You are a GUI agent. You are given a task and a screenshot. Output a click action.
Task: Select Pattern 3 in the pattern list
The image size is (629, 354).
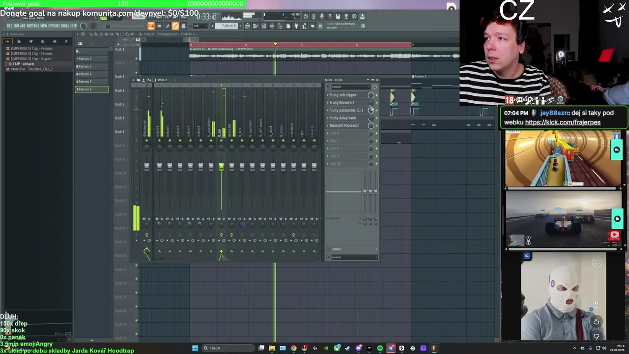tap(92, 66)
